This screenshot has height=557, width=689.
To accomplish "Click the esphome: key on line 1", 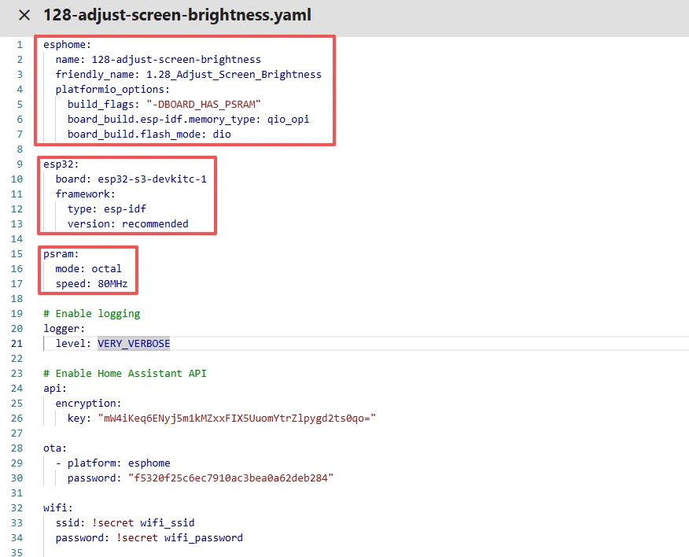I will (68, 45).
